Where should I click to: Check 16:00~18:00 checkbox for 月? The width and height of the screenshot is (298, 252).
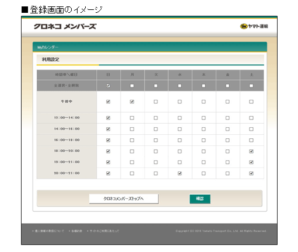[x=132, y=140]
